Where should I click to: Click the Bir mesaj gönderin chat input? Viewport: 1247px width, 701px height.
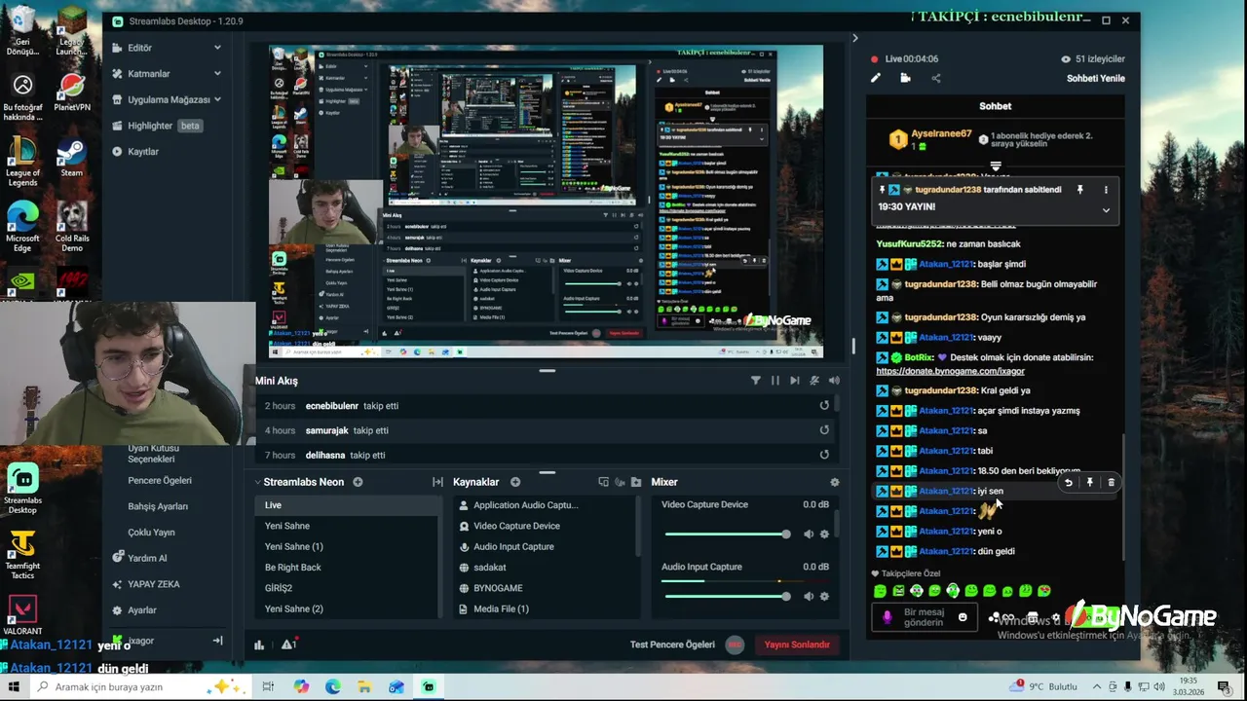[924, 617]
